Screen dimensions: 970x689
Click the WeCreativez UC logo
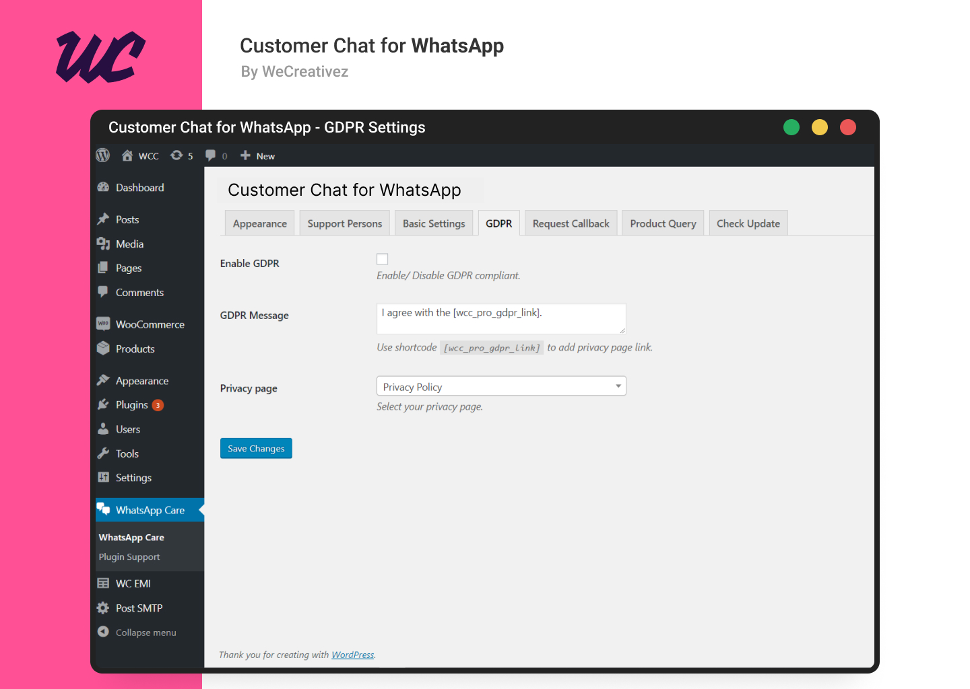point(101,57)
